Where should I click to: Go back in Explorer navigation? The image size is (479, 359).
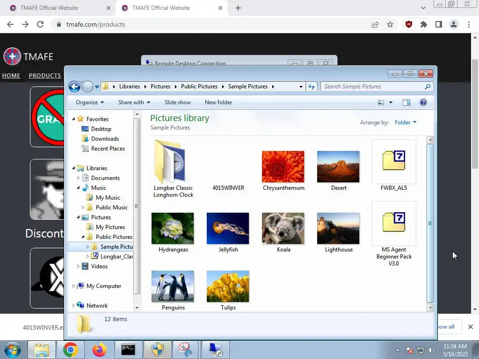click(74, 86)
